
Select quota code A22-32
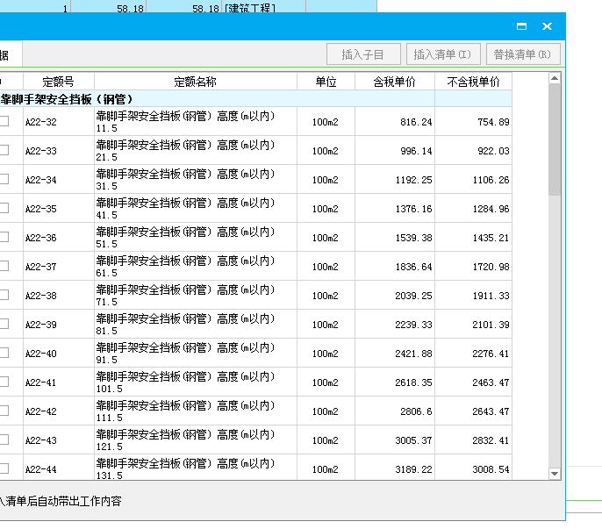click(x=41, y=122)
